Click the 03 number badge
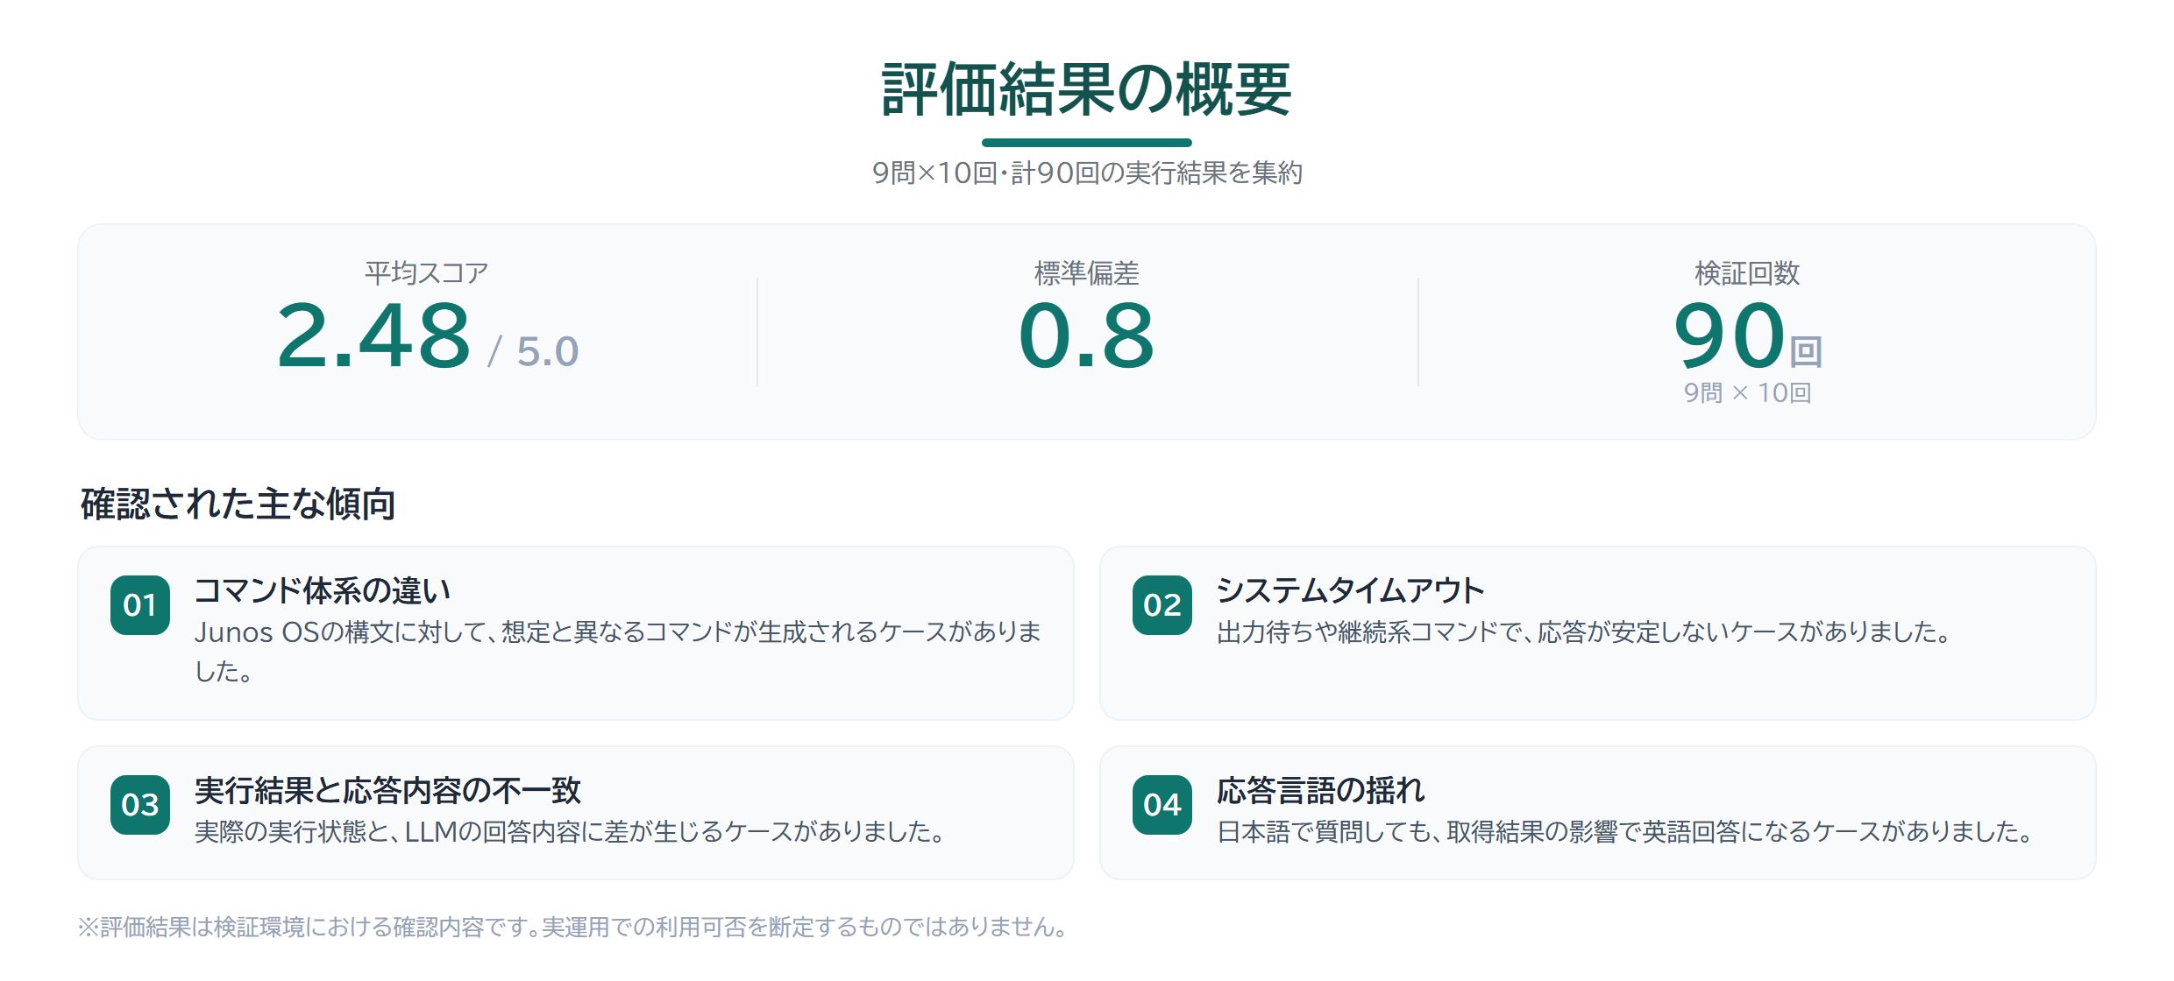This screenshot has width=2174, height=981. [x=140, y=805]
